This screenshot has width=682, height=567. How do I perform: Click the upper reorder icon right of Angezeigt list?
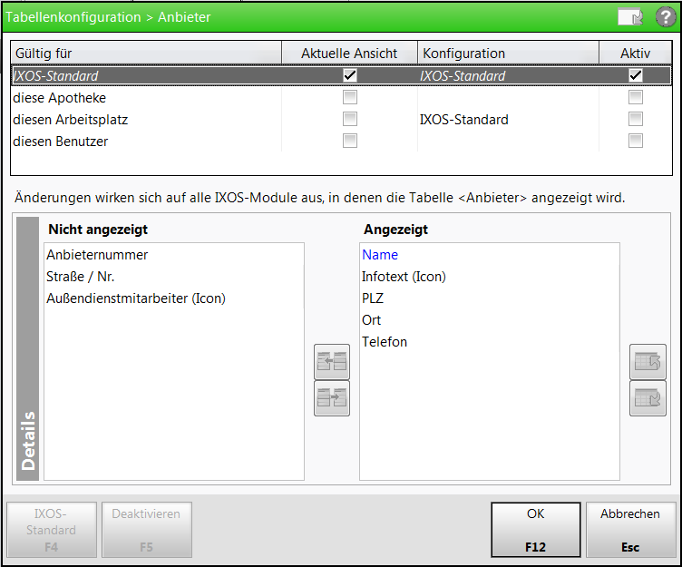pyautogui.click(x=648, y=362)
